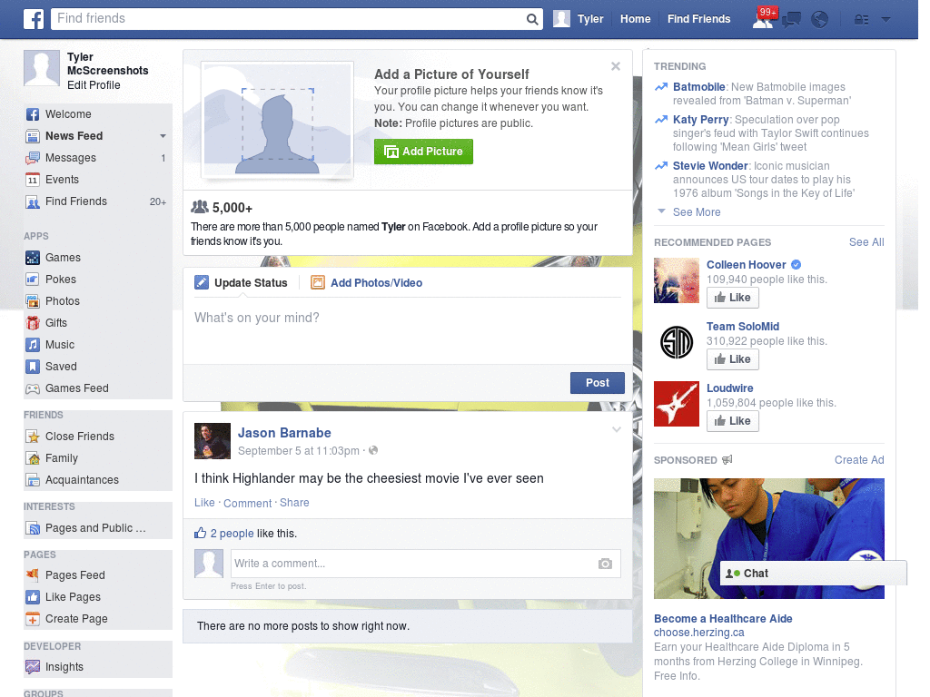Click the Batmobile trending arrow icon

click(661, 87)
